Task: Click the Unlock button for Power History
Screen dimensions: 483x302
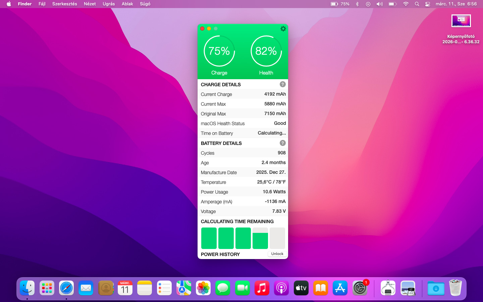Action: click(277, 254)
